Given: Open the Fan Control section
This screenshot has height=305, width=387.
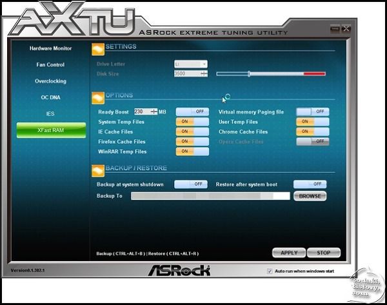Looking at the screenshot, I should 50,64.
